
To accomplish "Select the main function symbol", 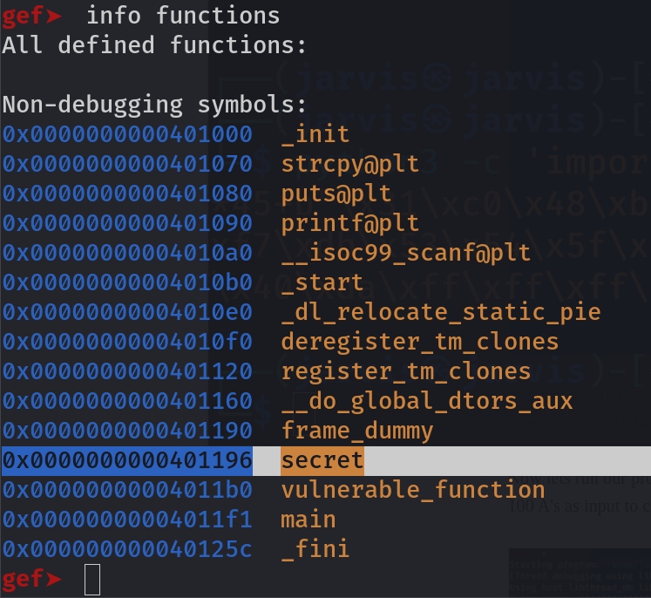I will (308, 520).
